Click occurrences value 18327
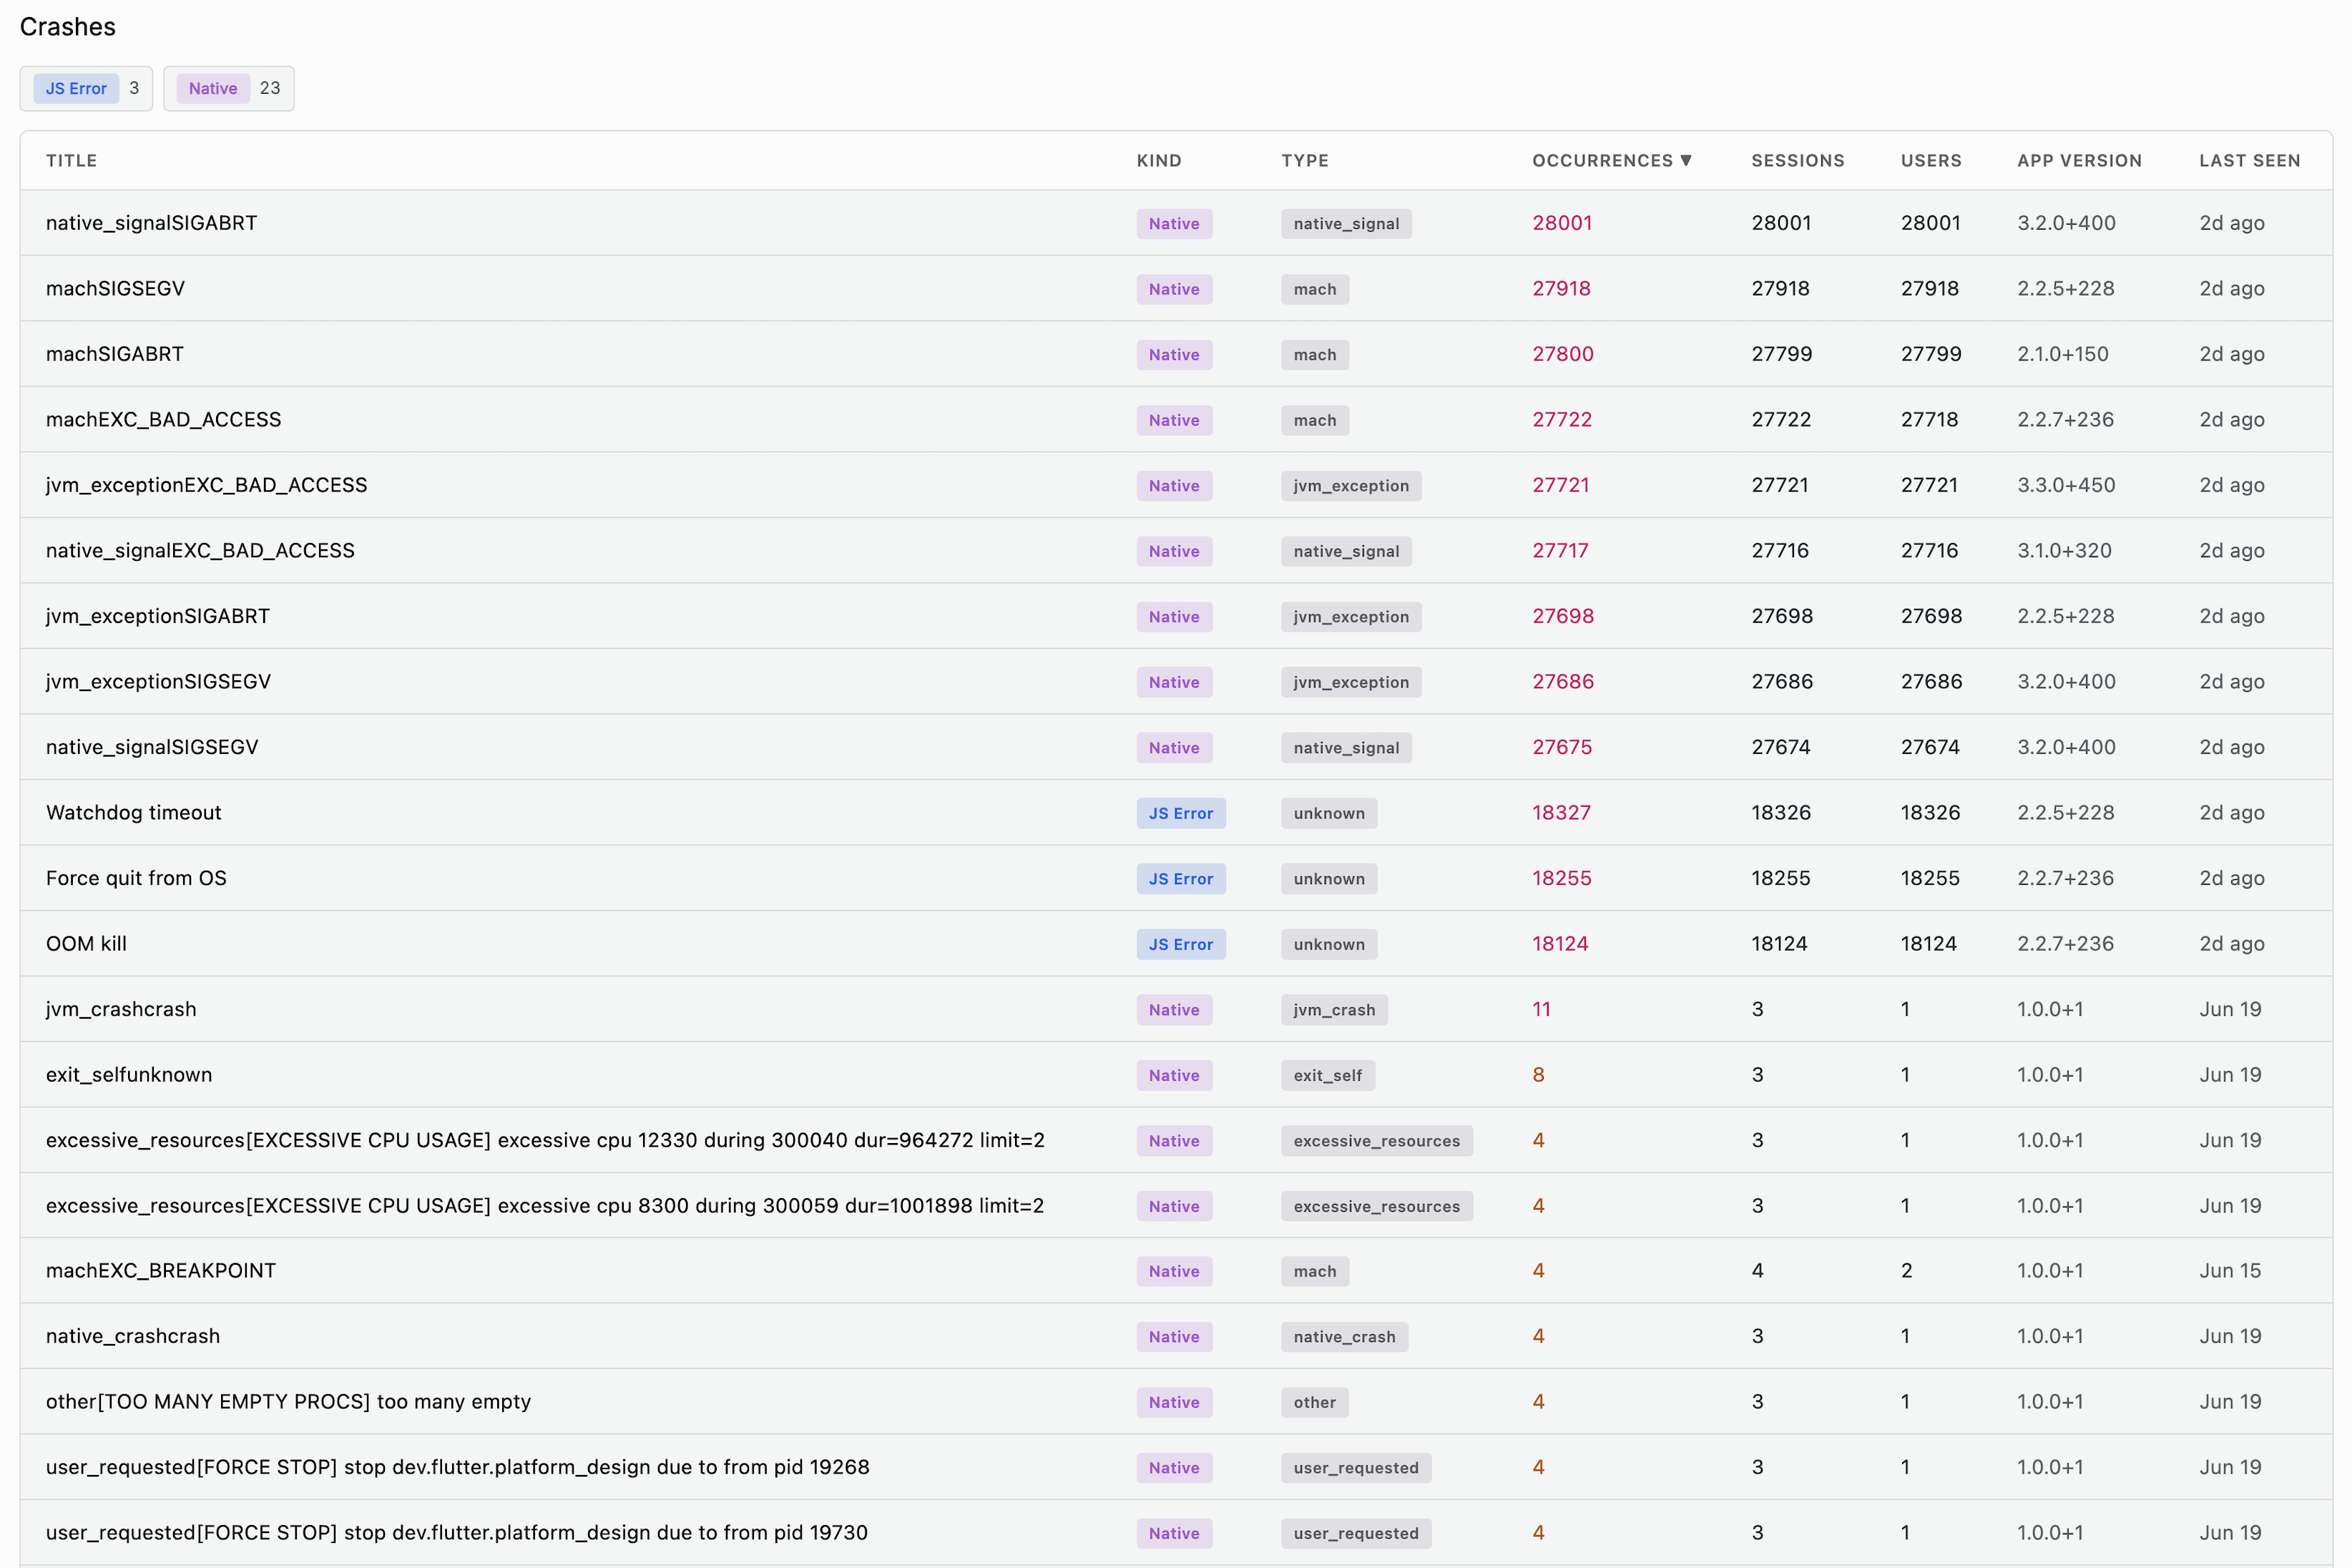The height and width of the screenshot is (1568, 2352). click(1561, 812)
